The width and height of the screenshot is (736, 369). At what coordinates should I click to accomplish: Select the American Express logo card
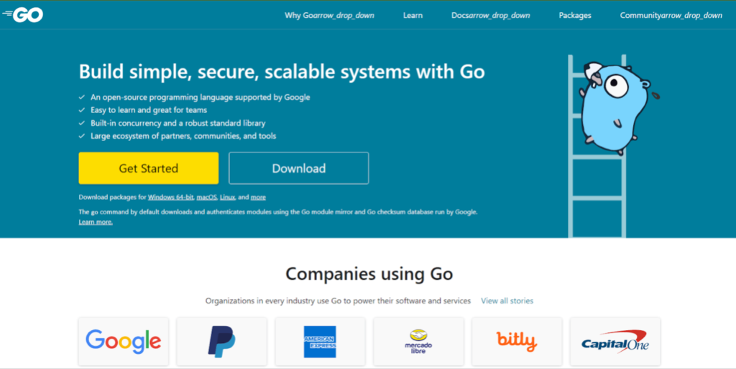click(x=320, y=341)
